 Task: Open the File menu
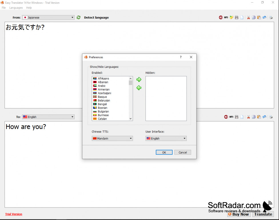(x=4, y=8)
